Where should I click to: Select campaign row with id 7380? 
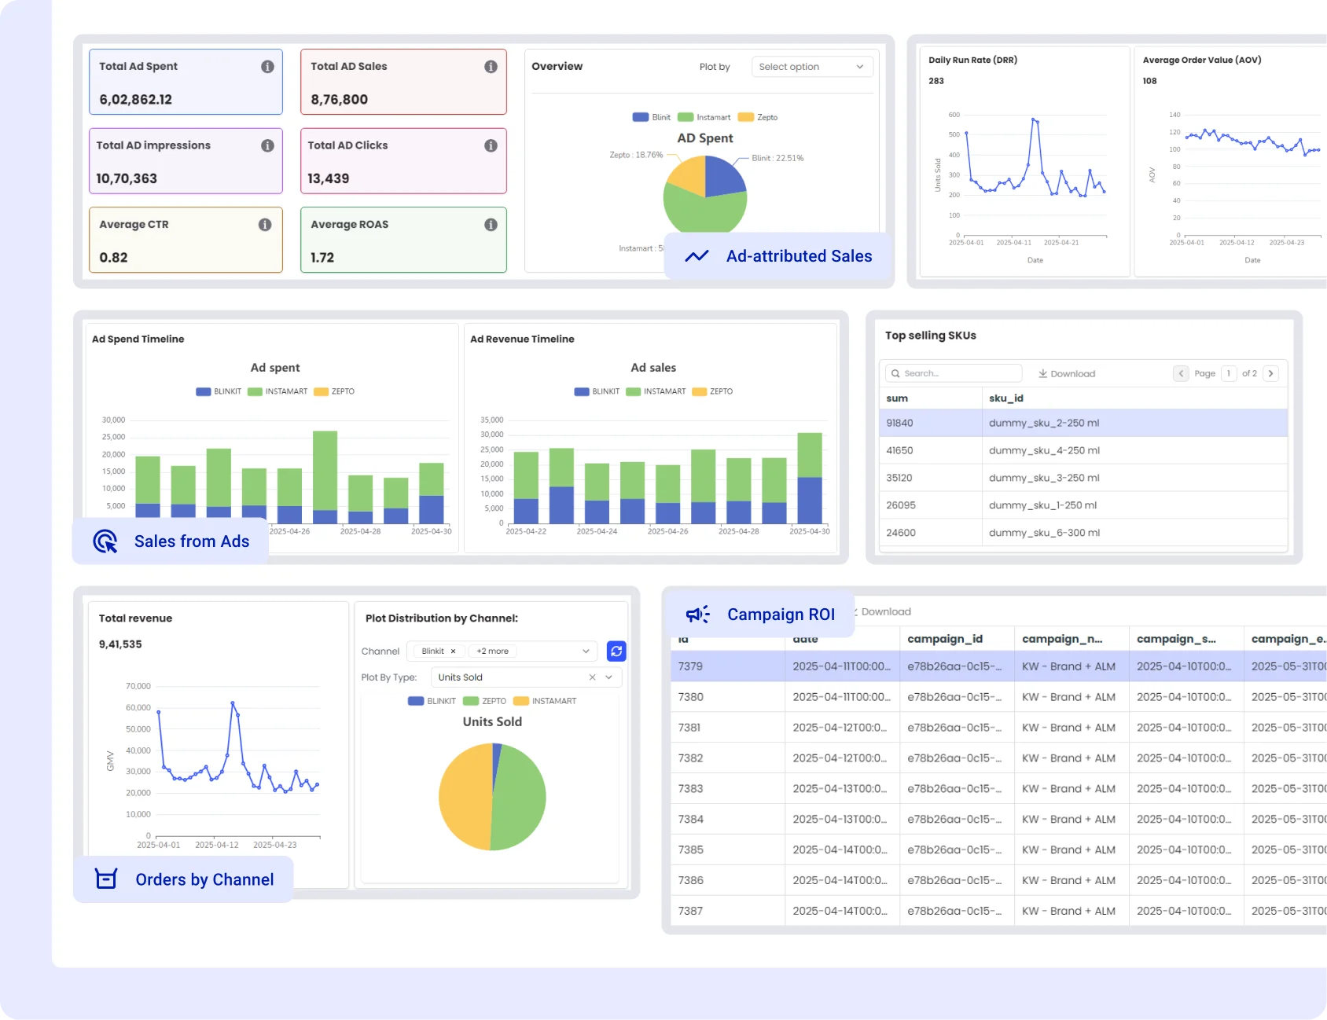(x=998, y=697)
